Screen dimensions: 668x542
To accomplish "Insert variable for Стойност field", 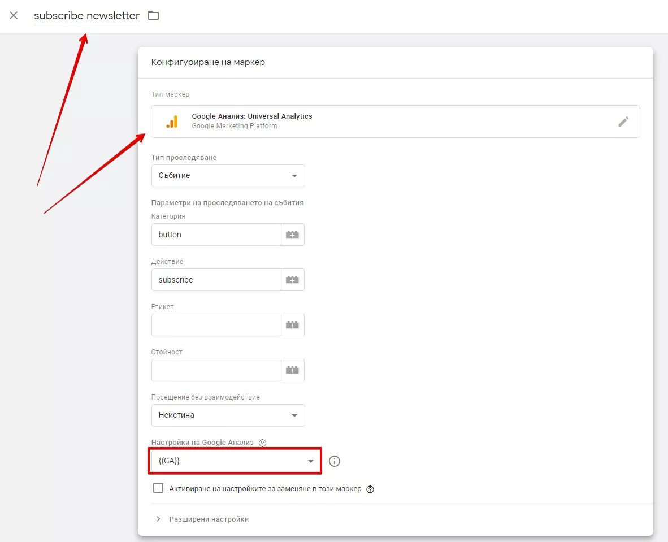I will (293, 370).
